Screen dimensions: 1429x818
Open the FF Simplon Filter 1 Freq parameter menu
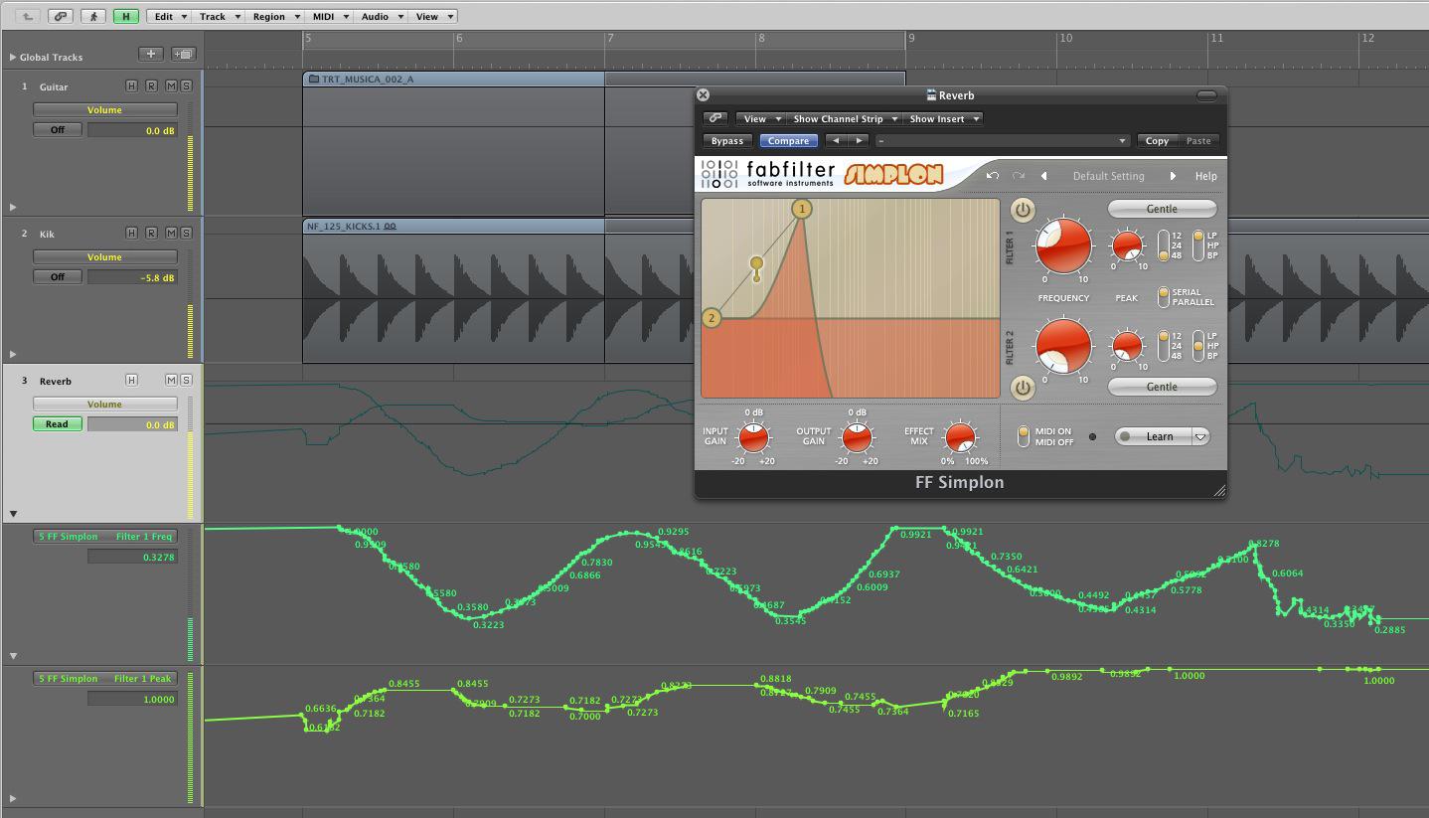pos(105,537)
